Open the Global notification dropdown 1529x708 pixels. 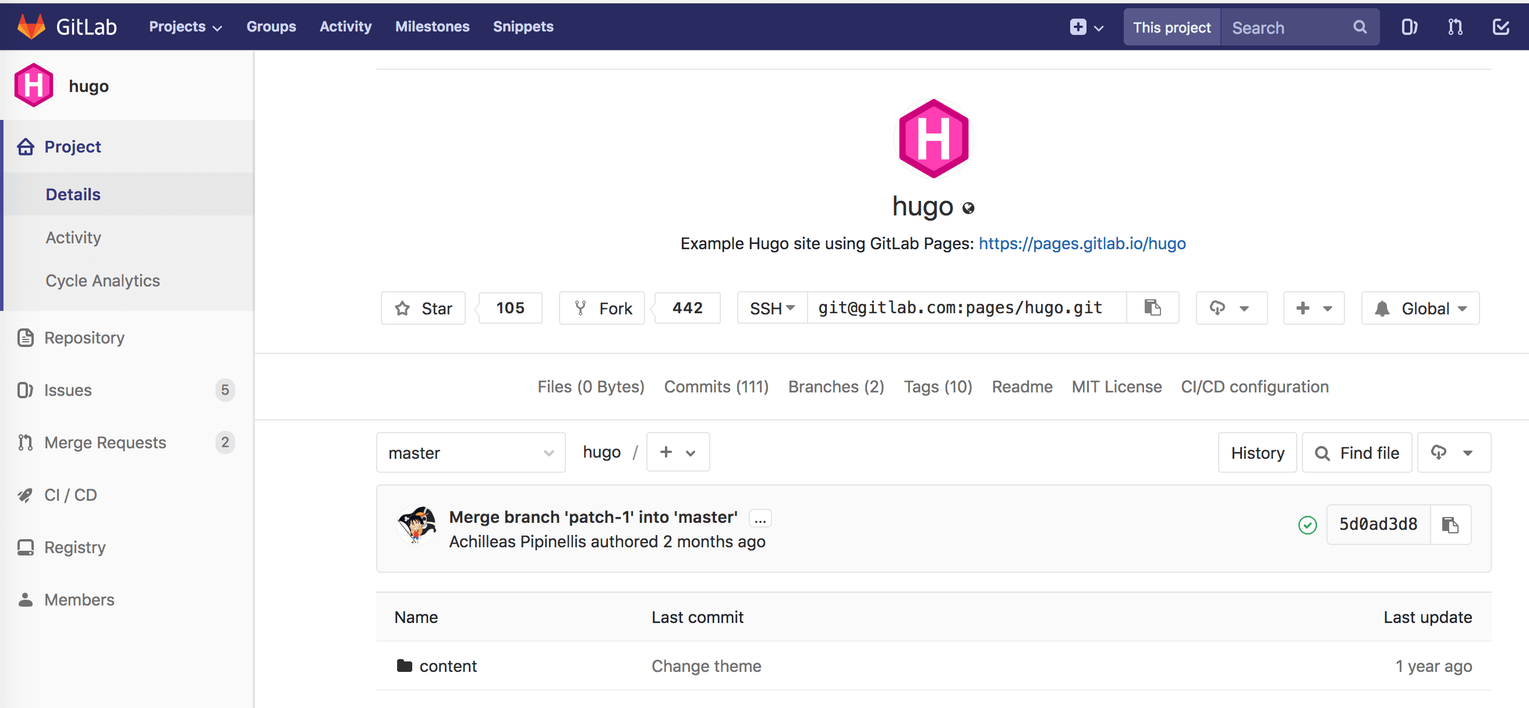point(1420,308)
